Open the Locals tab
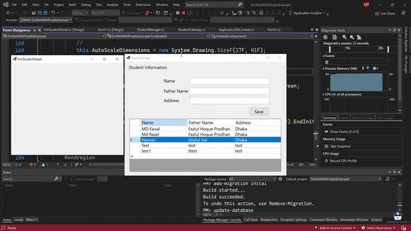Screen dimensions: 411x231 [19, 219]
